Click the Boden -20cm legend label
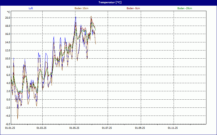 click(185, 8)
